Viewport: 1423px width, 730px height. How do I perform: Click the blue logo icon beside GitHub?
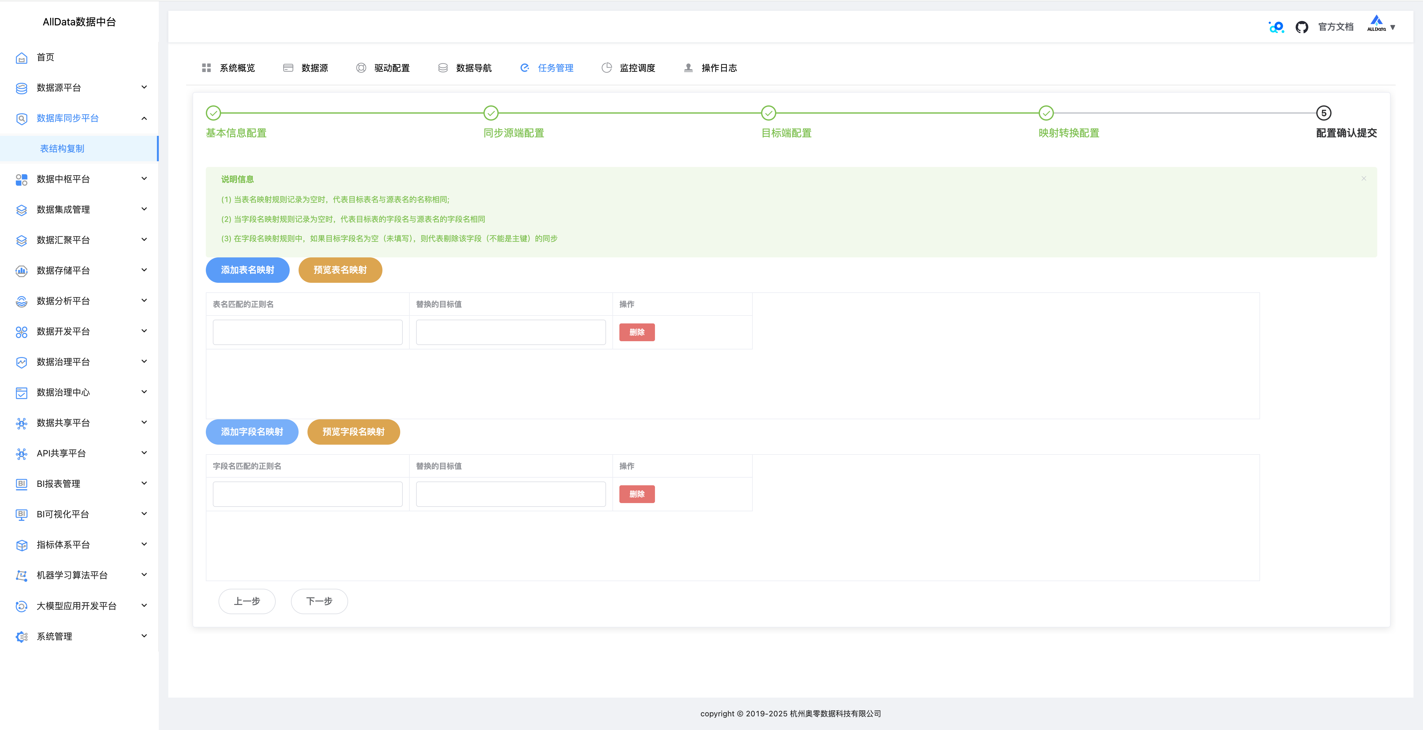[x=1277, y=27]
